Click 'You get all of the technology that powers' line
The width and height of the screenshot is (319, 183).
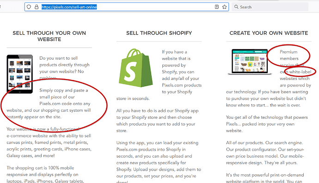point(267,117)
